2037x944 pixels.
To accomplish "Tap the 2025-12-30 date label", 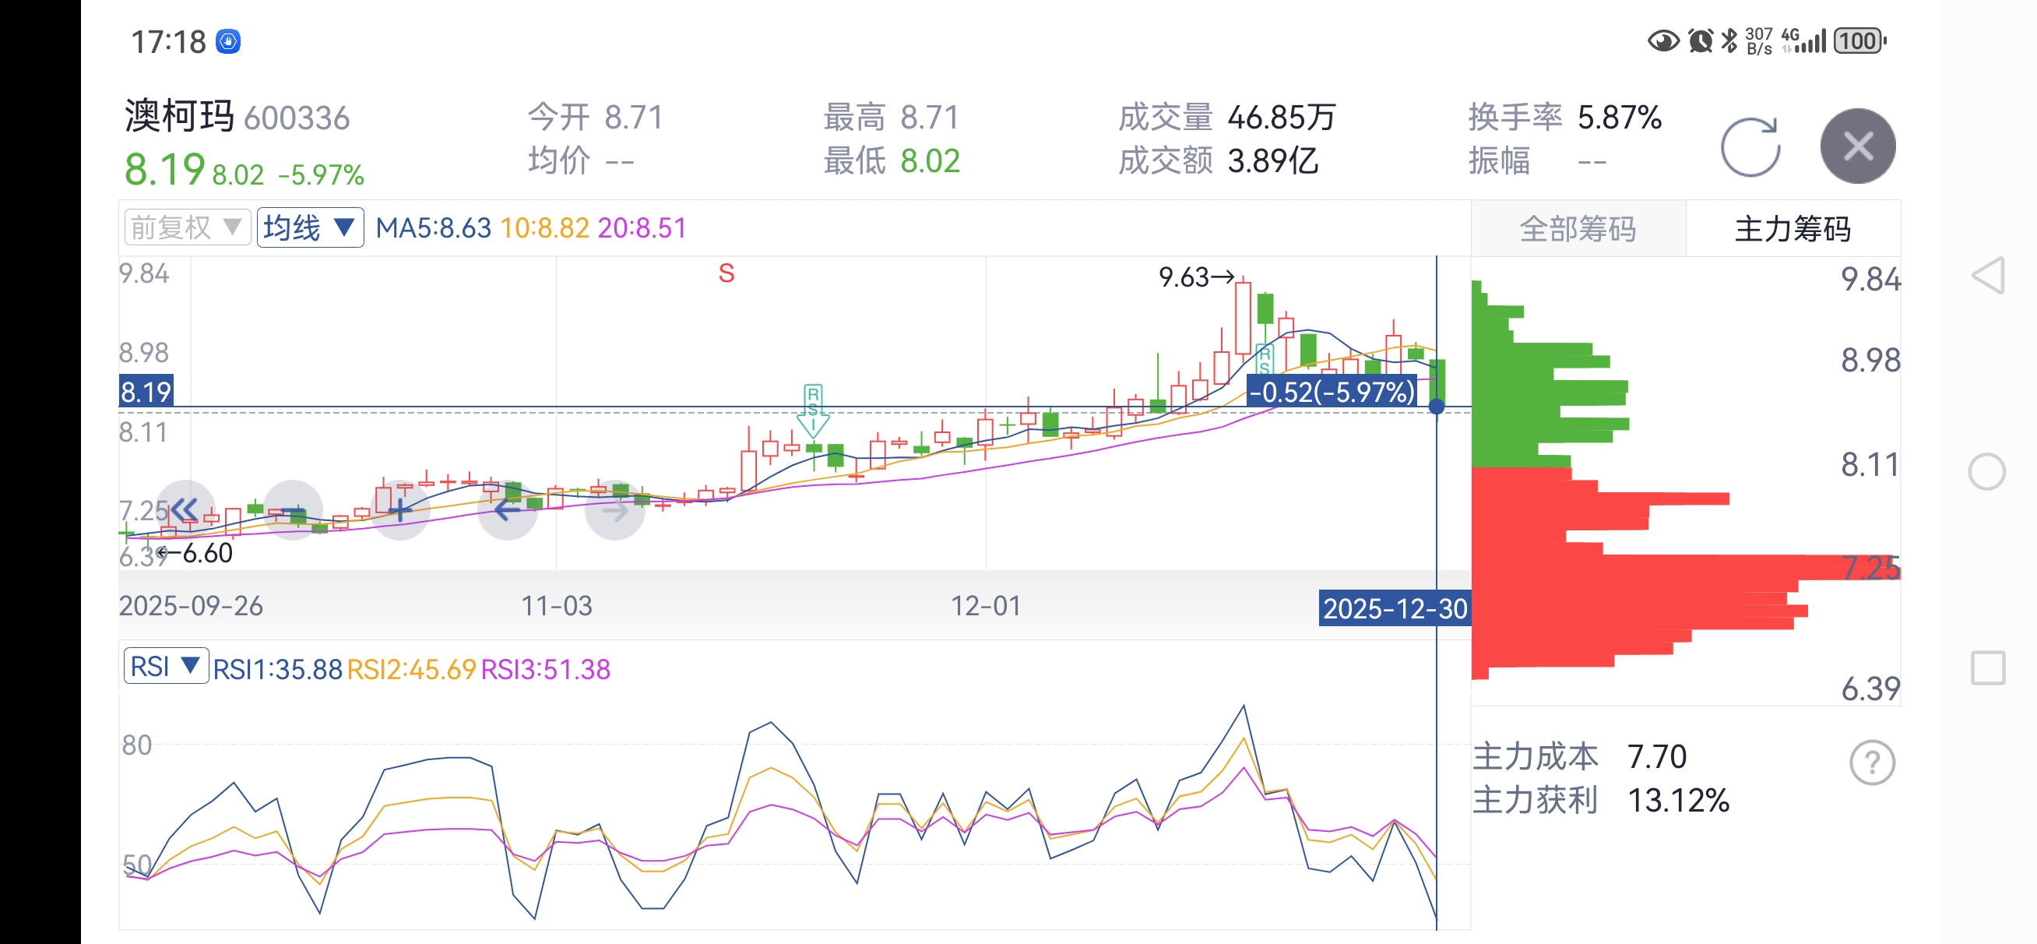I will click(1394, 608).
